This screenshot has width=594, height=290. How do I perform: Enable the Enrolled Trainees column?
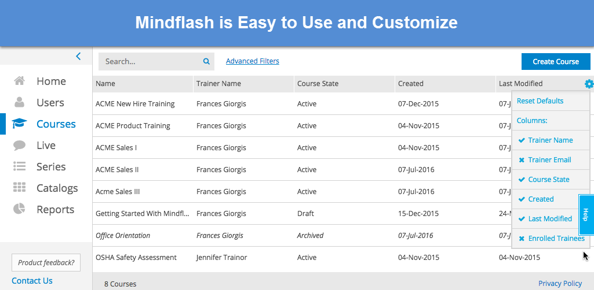(555, 239)
